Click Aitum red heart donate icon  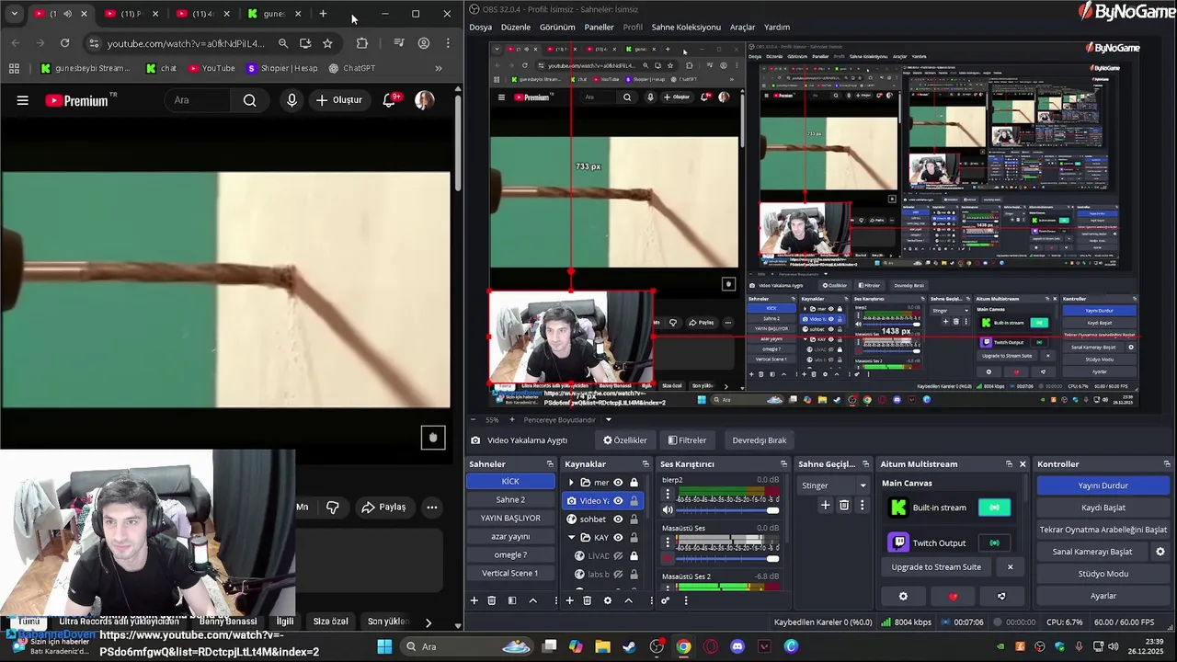click(953, 597)
